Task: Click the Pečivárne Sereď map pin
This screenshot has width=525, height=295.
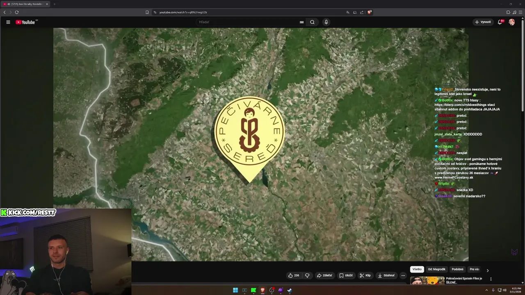Action: 249,139
